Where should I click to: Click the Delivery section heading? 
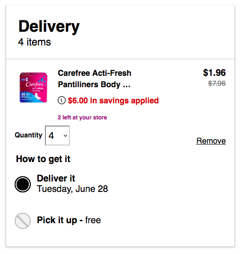[49, 27]
